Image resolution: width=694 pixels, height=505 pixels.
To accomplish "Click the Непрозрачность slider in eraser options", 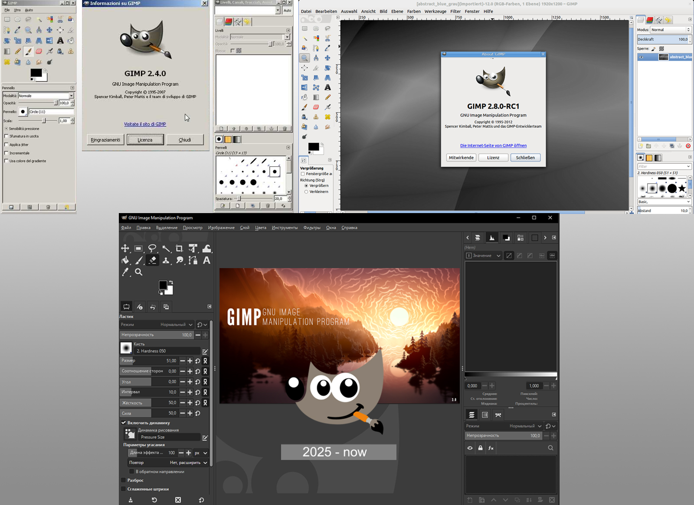I will pyautogui.click(x=156, y=335).
